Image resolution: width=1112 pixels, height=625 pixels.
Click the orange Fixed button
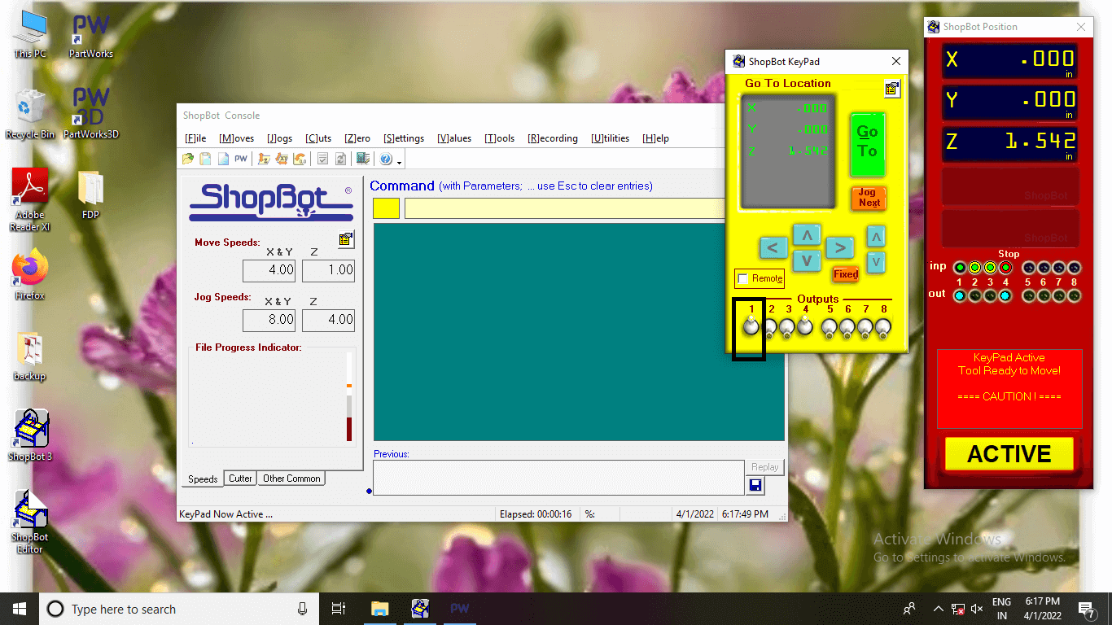pyautogui.click(x=846, y=274)
